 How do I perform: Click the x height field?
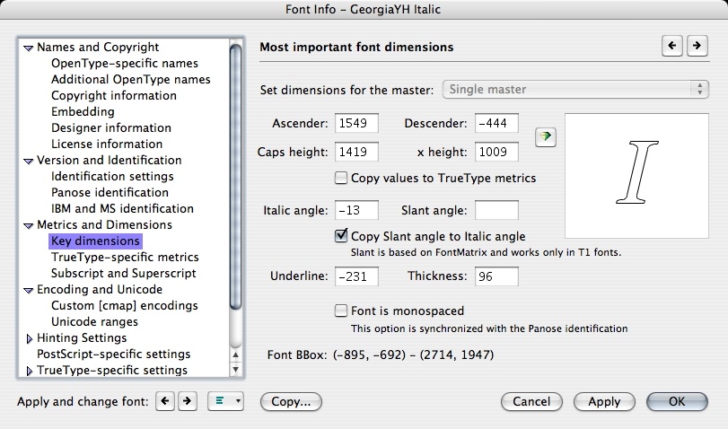pyautogui.click(x=496, y=152)
